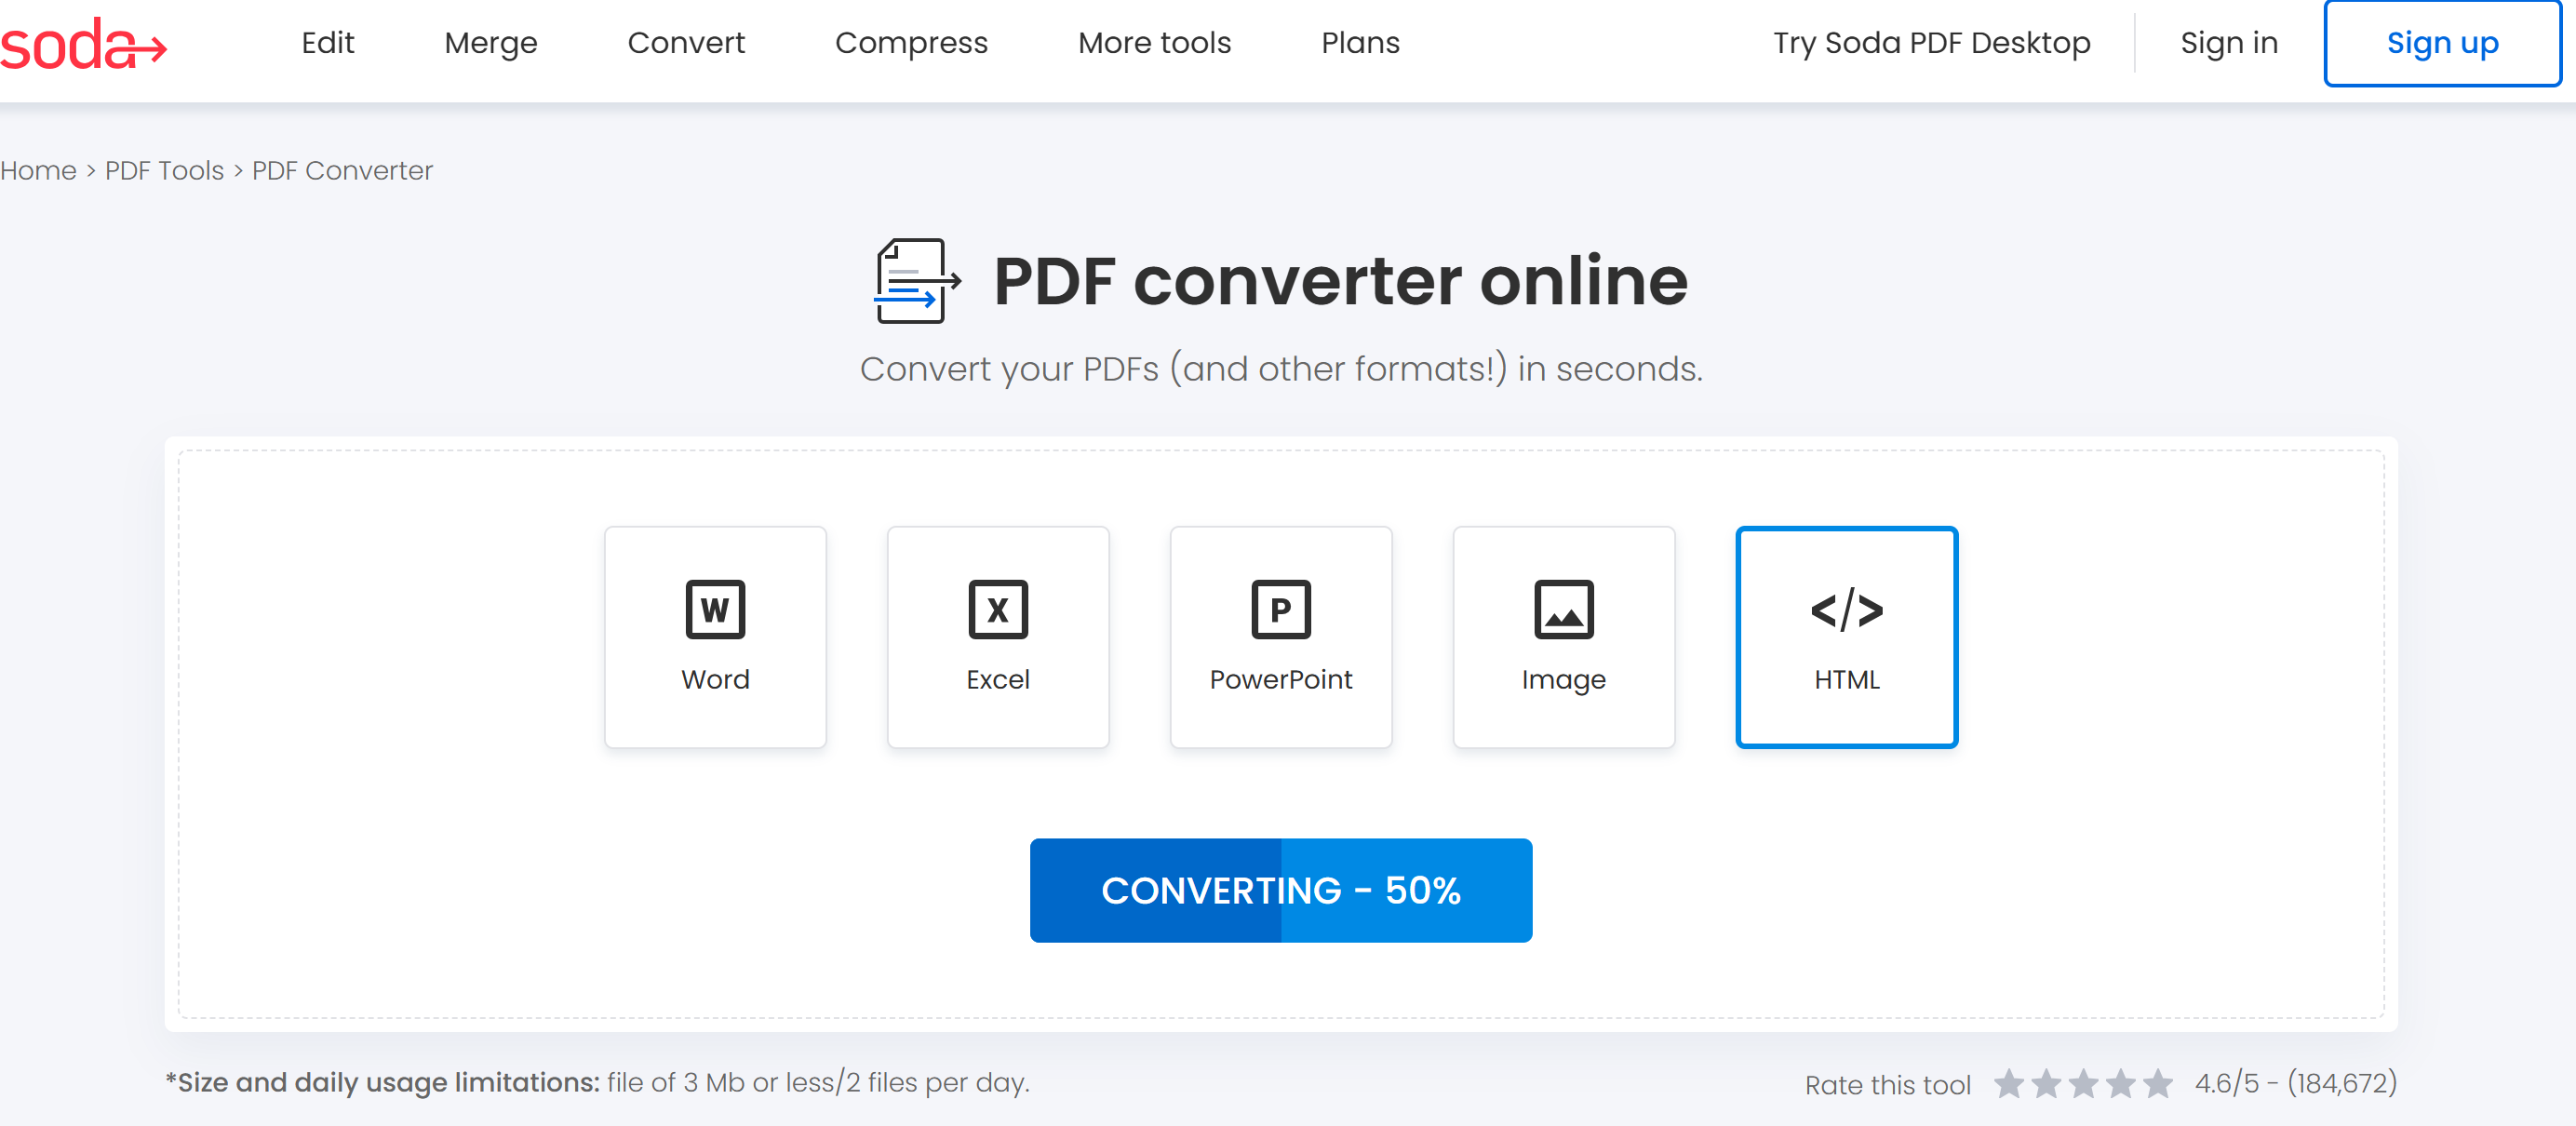This screenshot has height=1126, width=2576.
Task: Click the 'Rate this tool' text
Action: pos(1887,1085)
